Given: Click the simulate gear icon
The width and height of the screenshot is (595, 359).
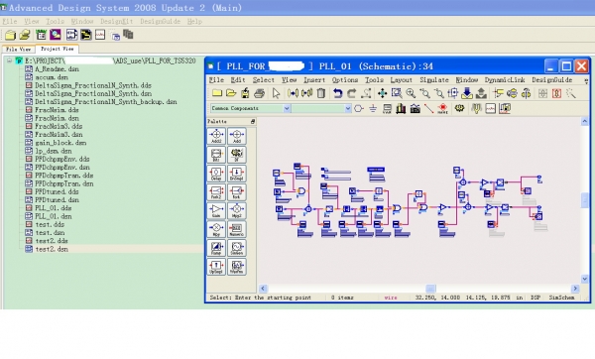Looking at the screenshot, I should 459,109.
